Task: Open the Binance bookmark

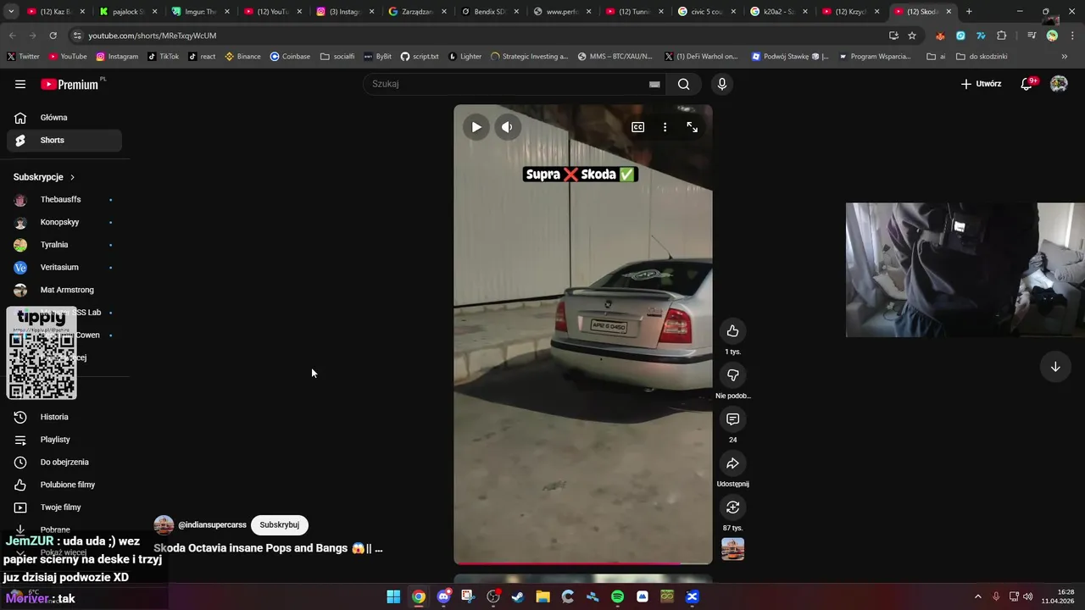Action: (242, 57)
